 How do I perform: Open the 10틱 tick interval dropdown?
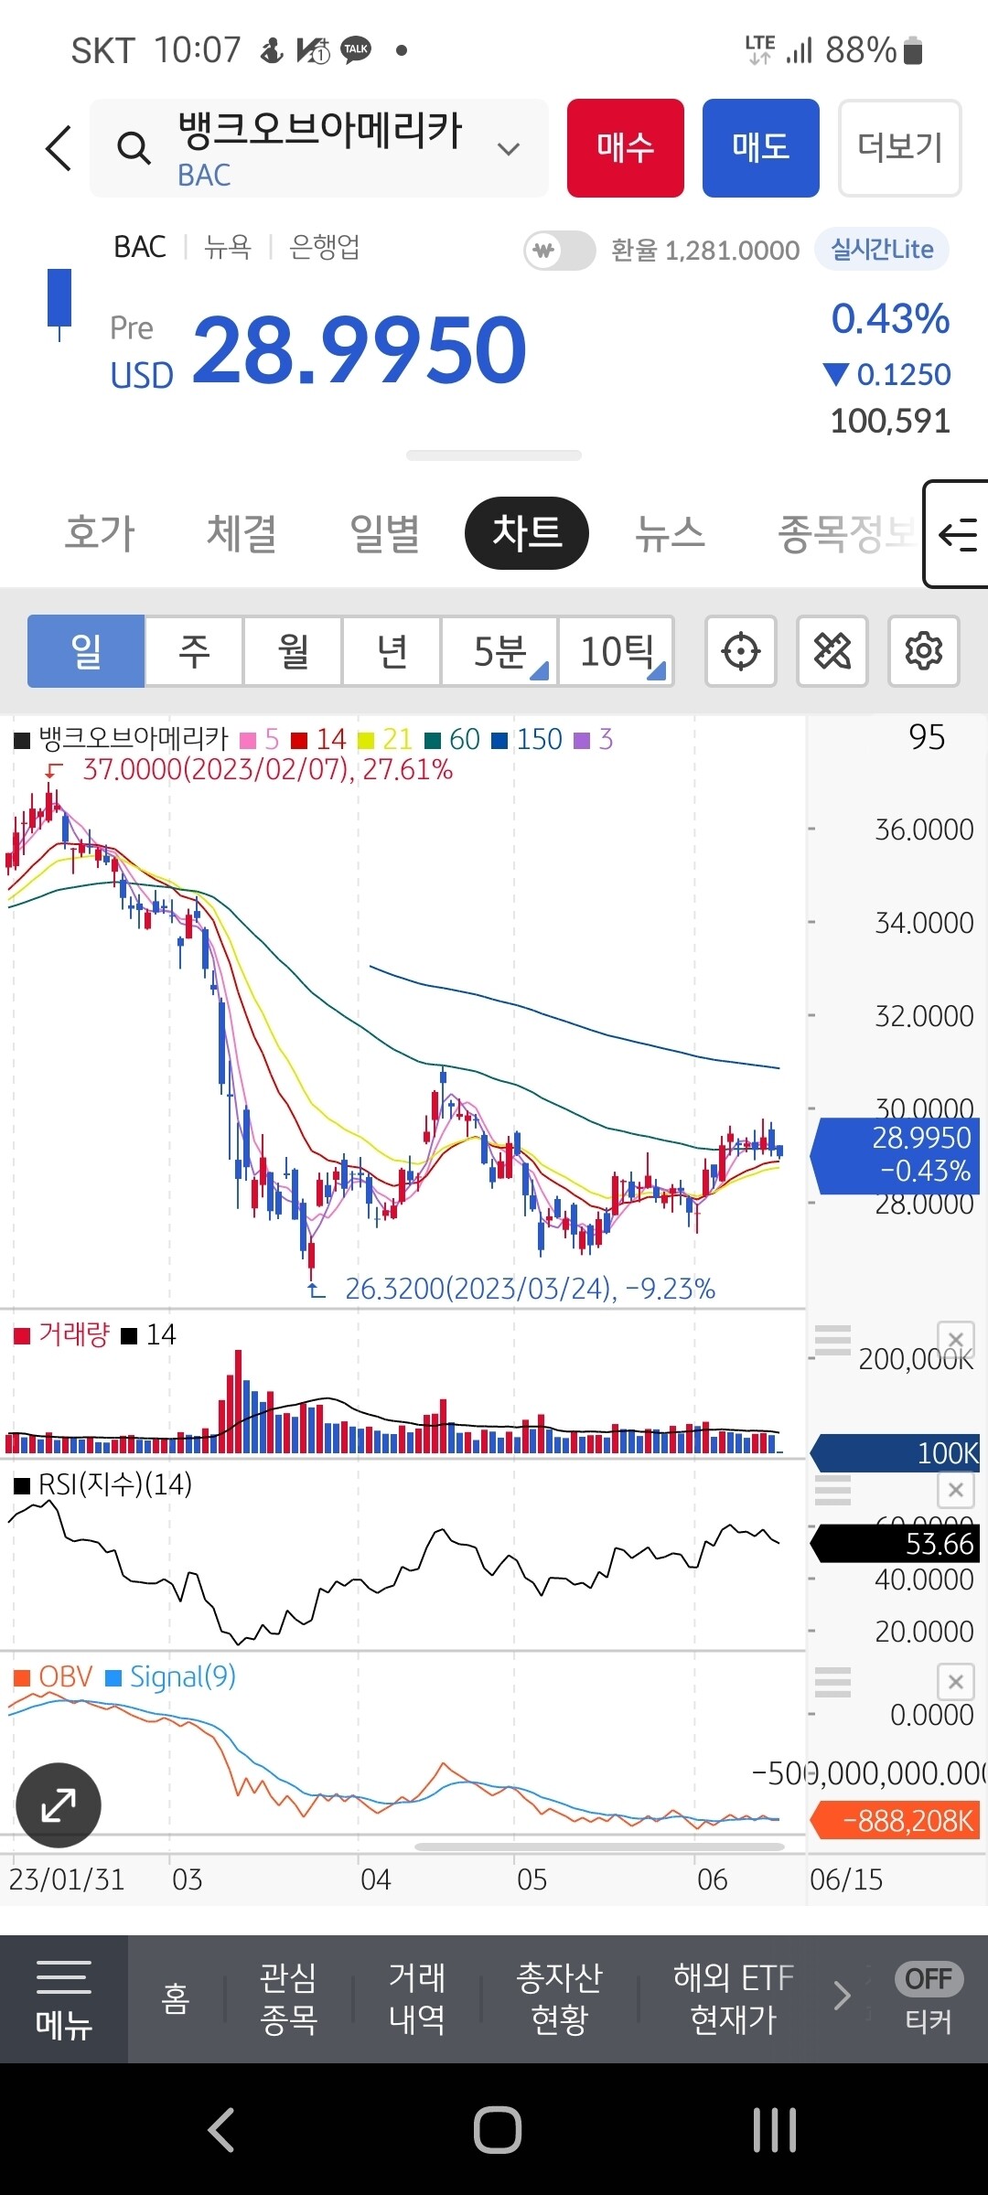point(617,651)
